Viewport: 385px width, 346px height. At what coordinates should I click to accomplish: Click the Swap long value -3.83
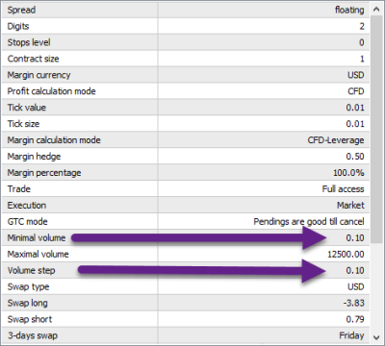pos(353,303)
